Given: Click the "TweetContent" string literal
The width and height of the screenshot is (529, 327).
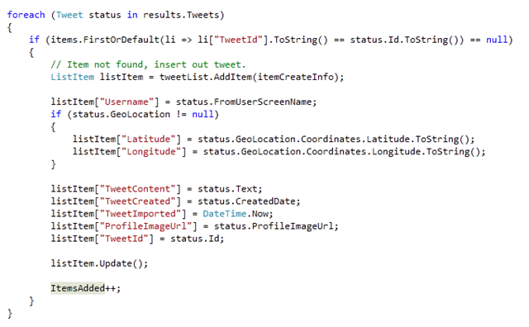Looking at the screenshot, I should (138, 189).
